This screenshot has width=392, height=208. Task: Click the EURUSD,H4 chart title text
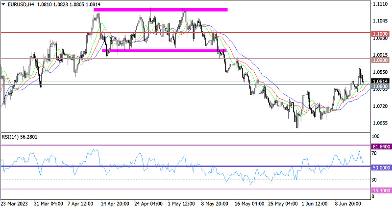point(18,4)
